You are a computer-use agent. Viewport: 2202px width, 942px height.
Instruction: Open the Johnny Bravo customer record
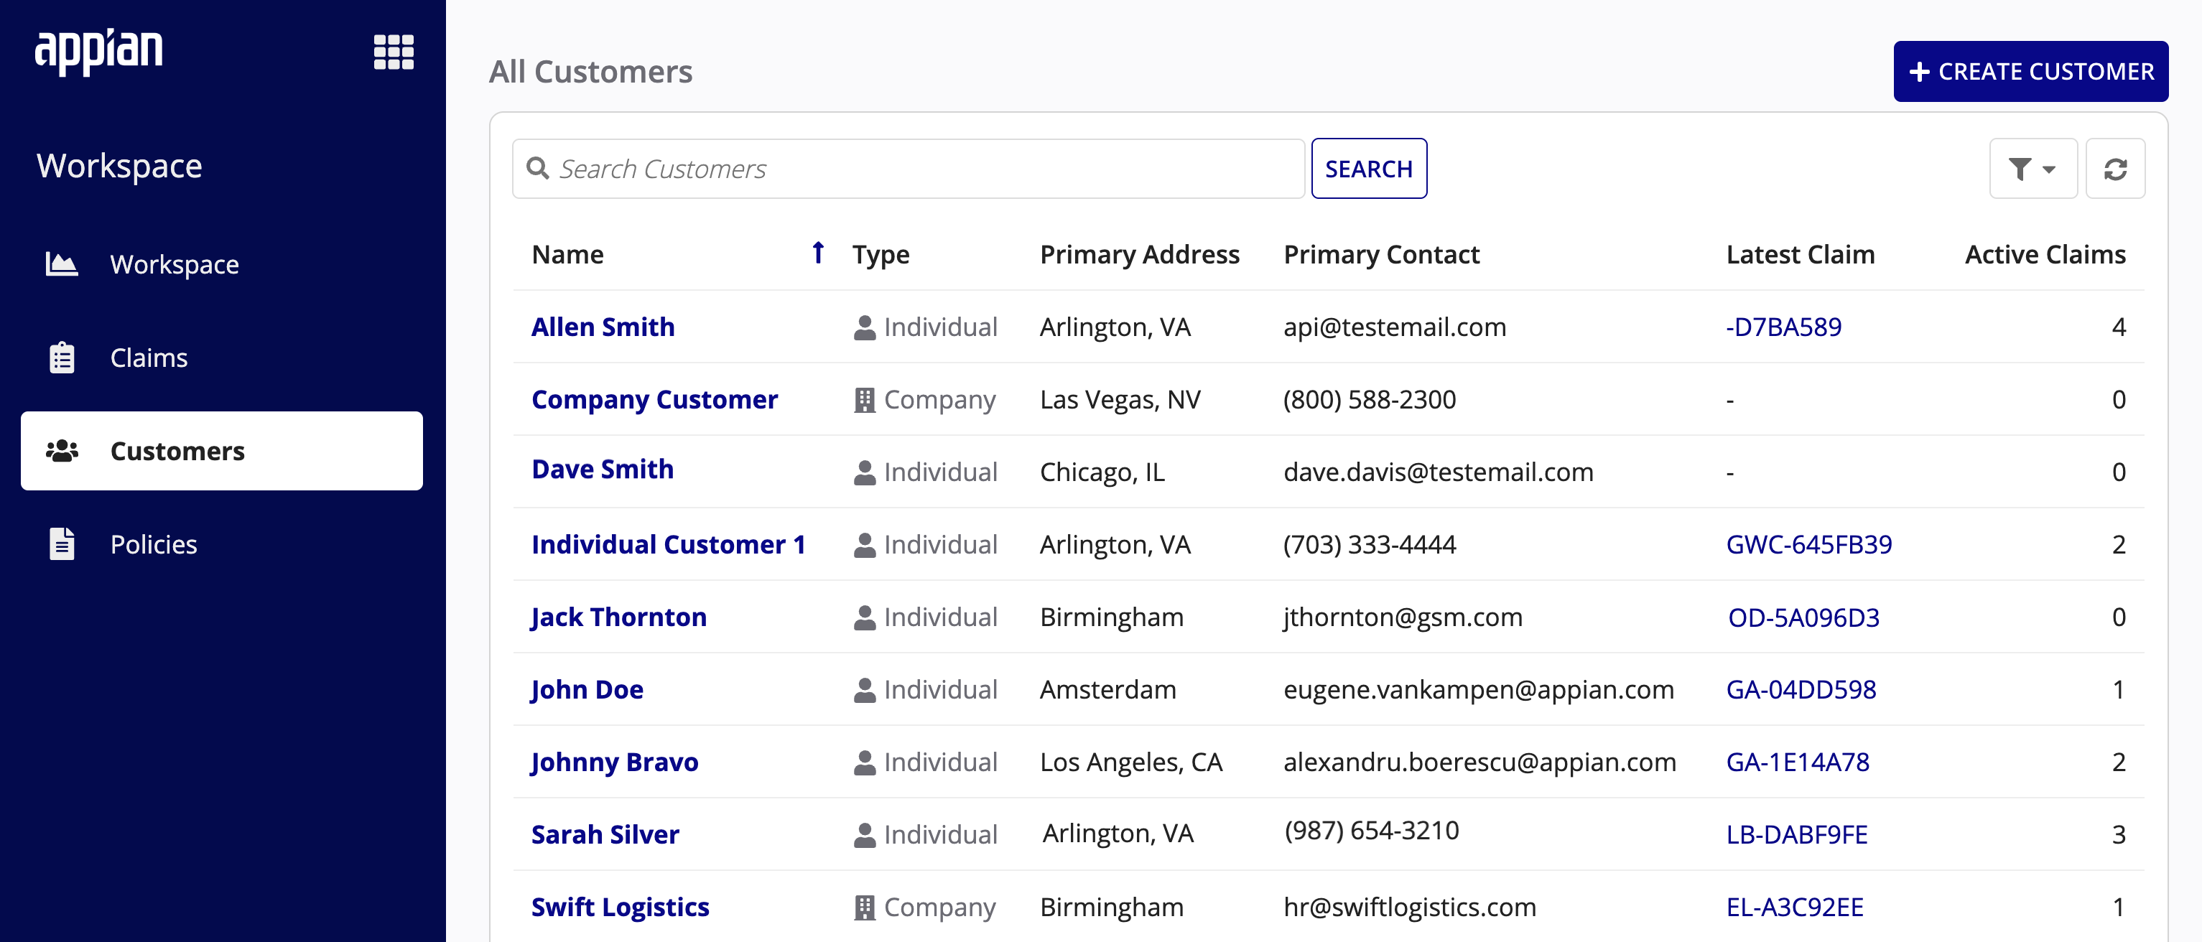click(x=615, y=762)
